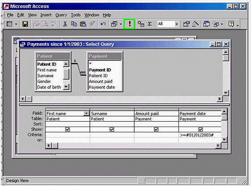Select Patient ID in the Payment table
The height and width of the screenshot is (186, 251).
[x=98, y=76]
